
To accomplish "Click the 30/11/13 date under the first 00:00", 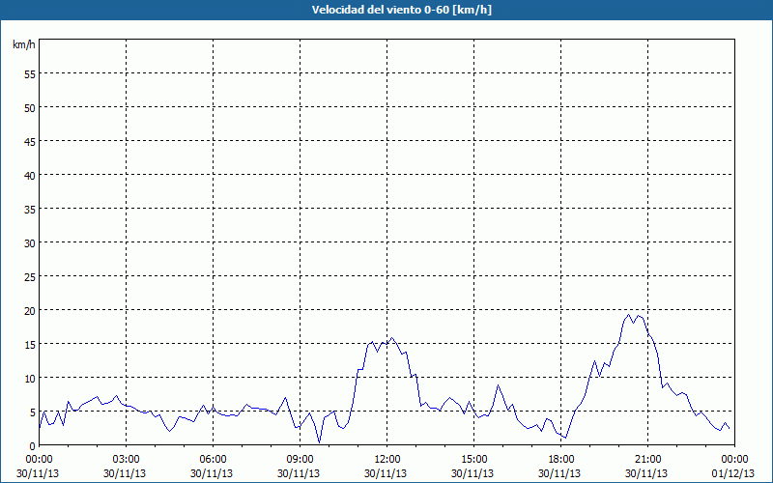I will [x=38, y=473].
